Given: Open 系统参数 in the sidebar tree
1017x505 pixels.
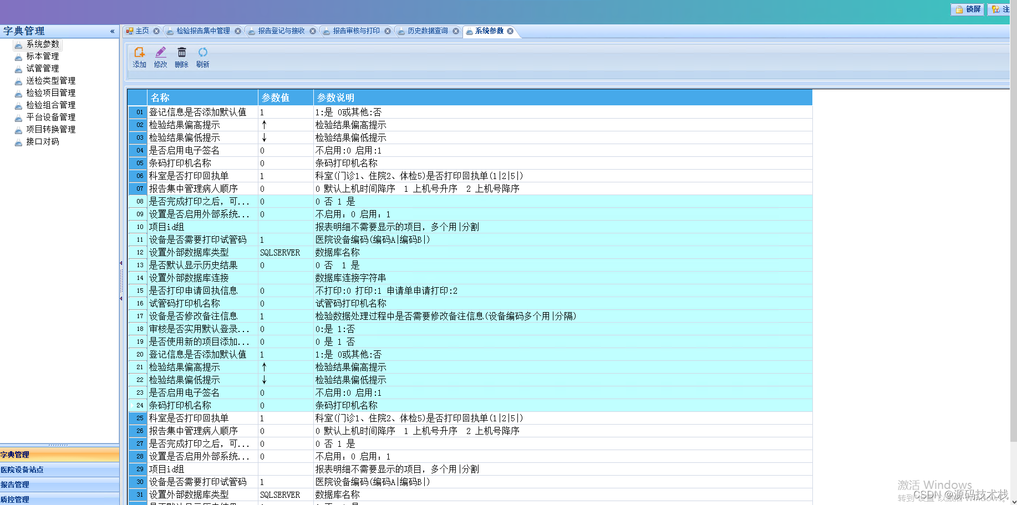Looking at the screenshot, I should click(x=43, y=44).
